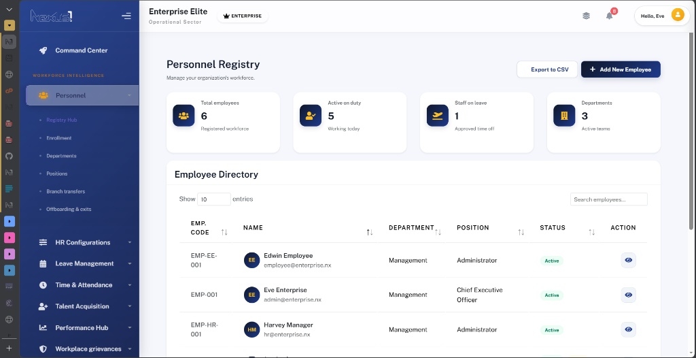Click Chief Executive Officer position text
The width and height of the screenshot is (696, 358).
pyautogui.click(x=479, y=295)
